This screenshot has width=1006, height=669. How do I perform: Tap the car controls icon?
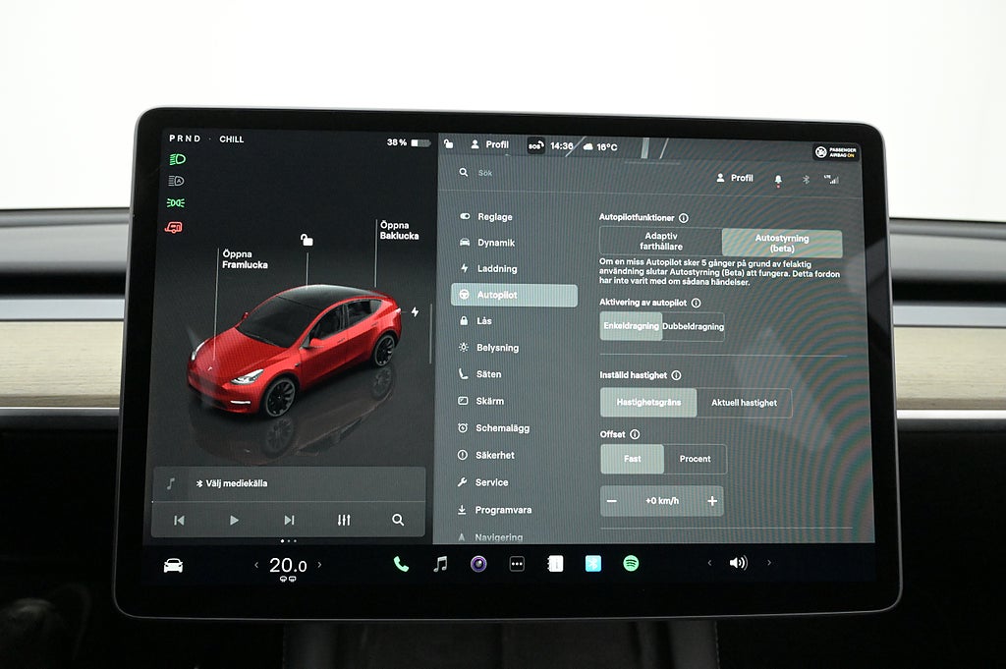[173, 565]
